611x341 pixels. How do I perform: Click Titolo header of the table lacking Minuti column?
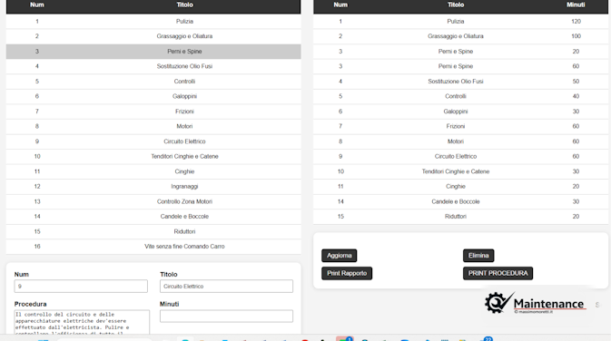click(x=184, y=5)
